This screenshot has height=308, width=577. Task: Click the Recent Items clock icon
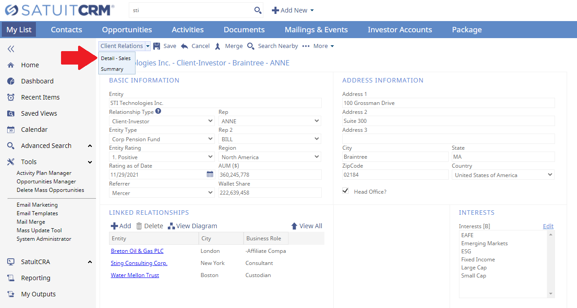point(11,97)
